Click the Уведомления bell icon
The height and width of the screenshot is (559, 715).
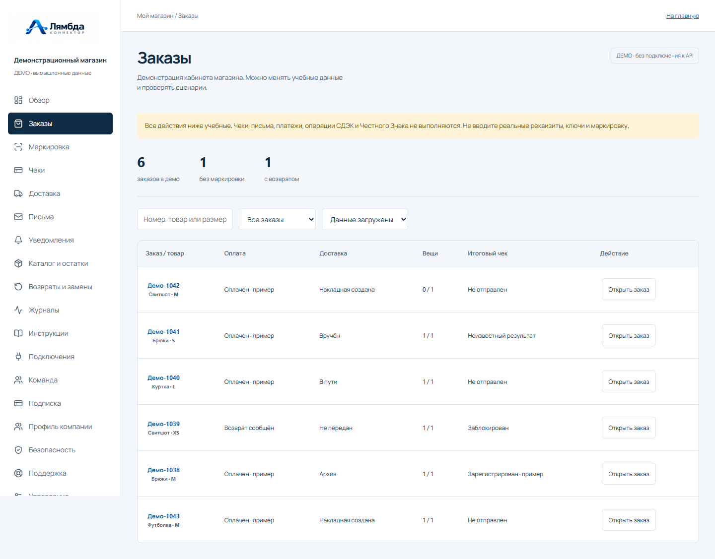tap(18, 240)
